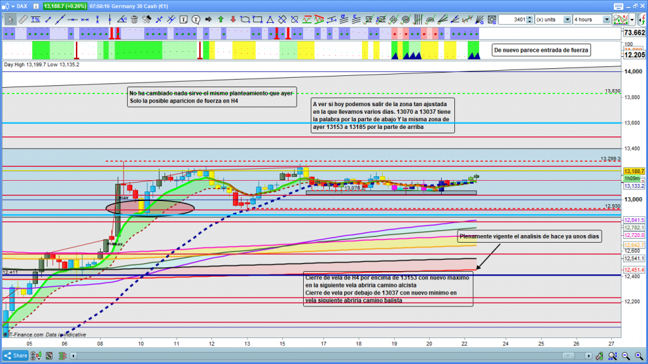Image resolution: width=648 pixels, height=364 pixels.
Task: Increase the units count with up stepper
Action: [x=529, y=17]
